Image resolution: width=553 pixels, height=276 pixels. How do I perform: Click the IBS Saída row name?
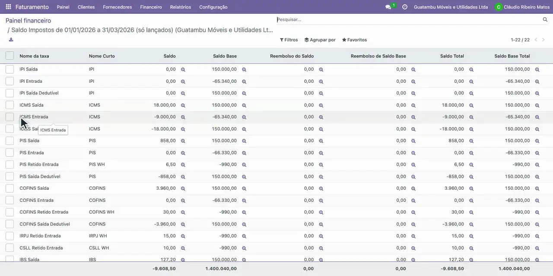pyautogui.click(x=29, y=260)
